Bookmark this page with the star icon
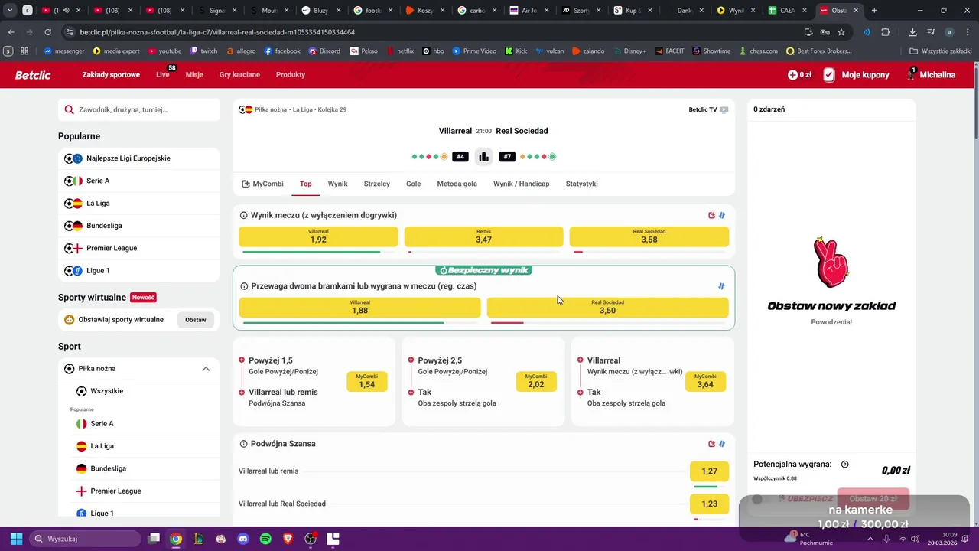 click(841, 32)
